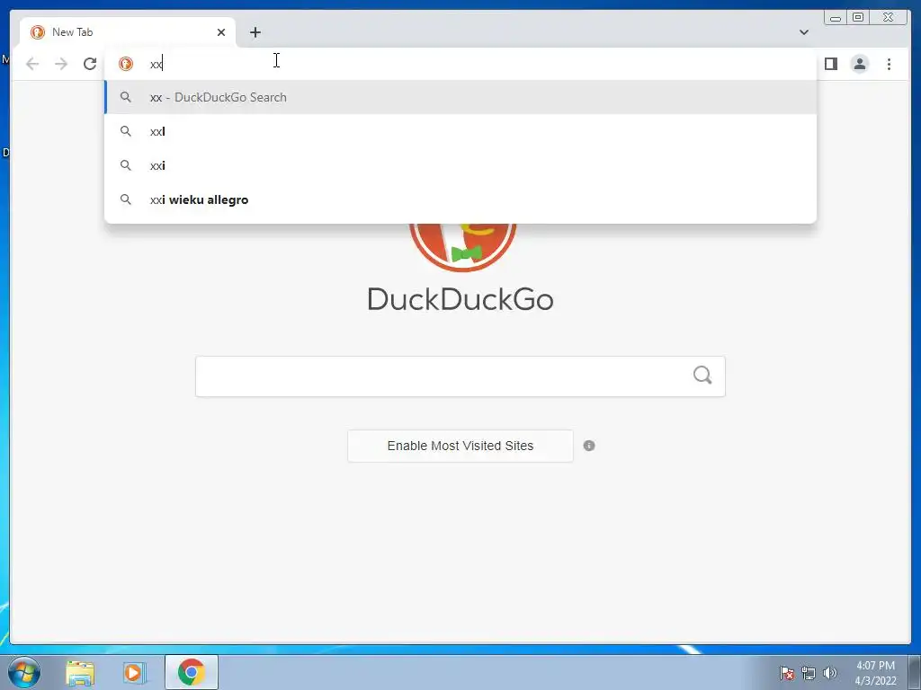The image size is (921, 690).
Task: Close the New Tab tab
Action: 221,32
